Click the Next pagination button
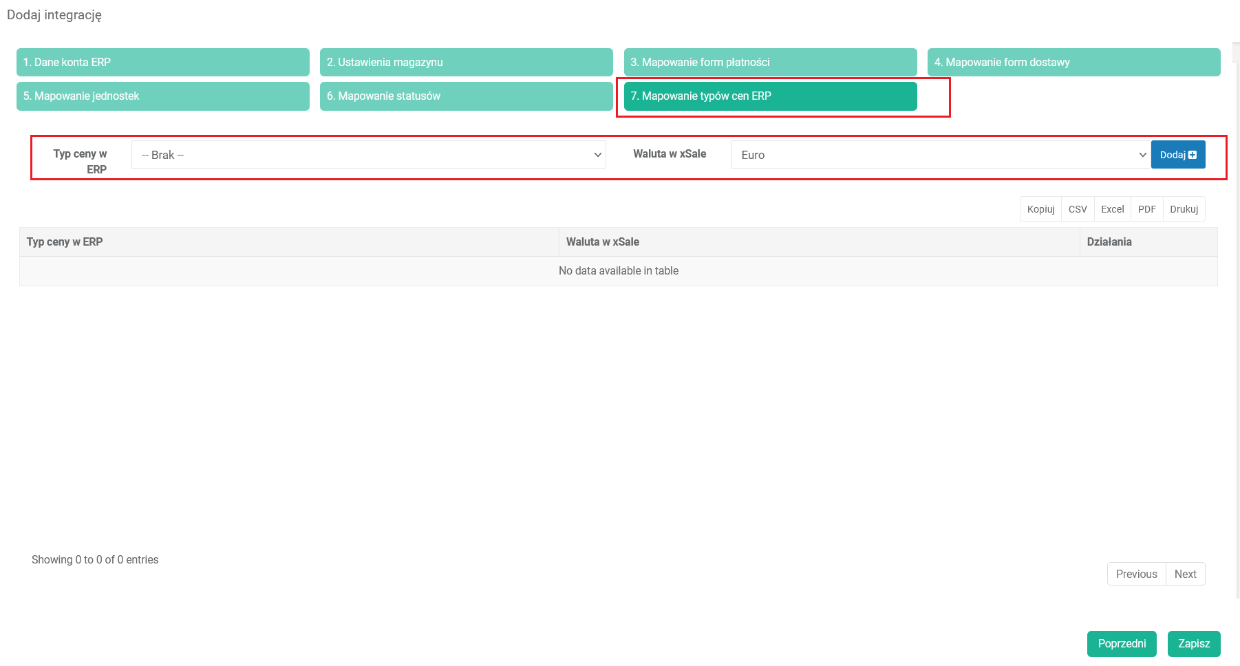The image size is (1240, 666). tap(1185, 574)
